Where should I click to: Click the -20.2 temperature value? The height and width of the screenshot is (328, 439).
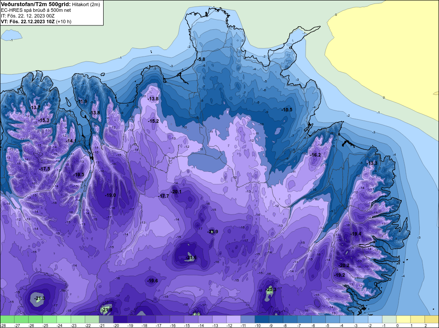(344, 265)
